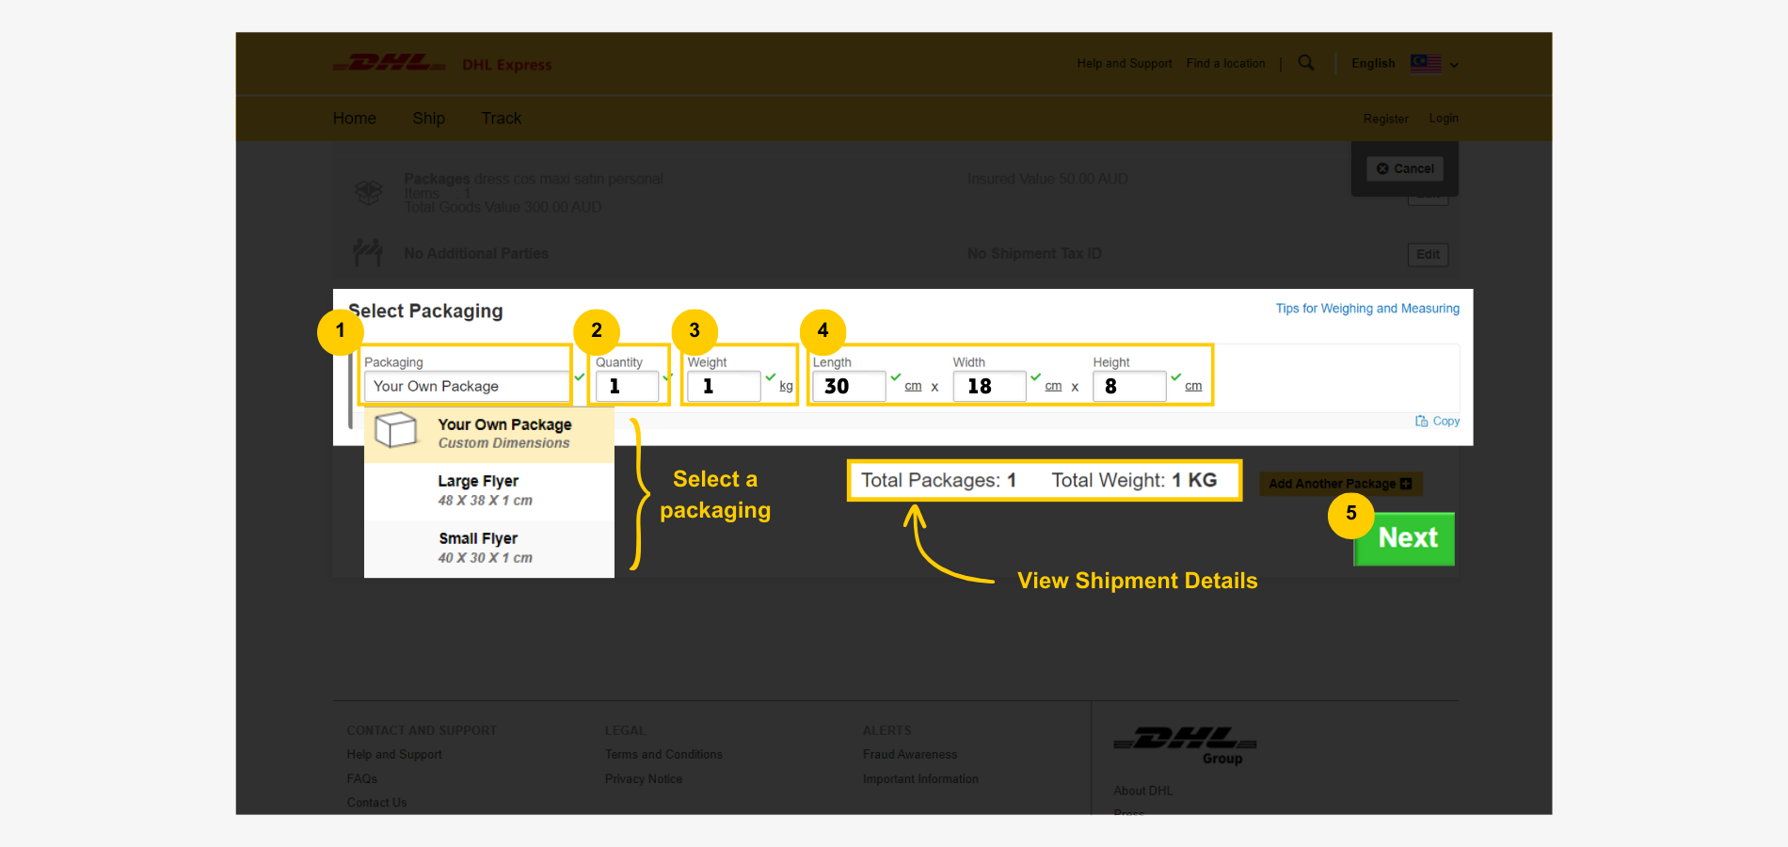The image size is (1788, 847).
Task: Open footer Help and Support link
Action: tap(394, 755)
